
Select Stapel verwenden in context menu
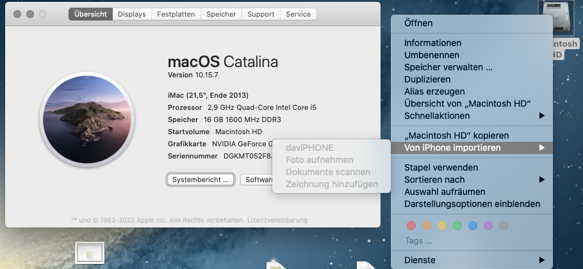[441, 167]
